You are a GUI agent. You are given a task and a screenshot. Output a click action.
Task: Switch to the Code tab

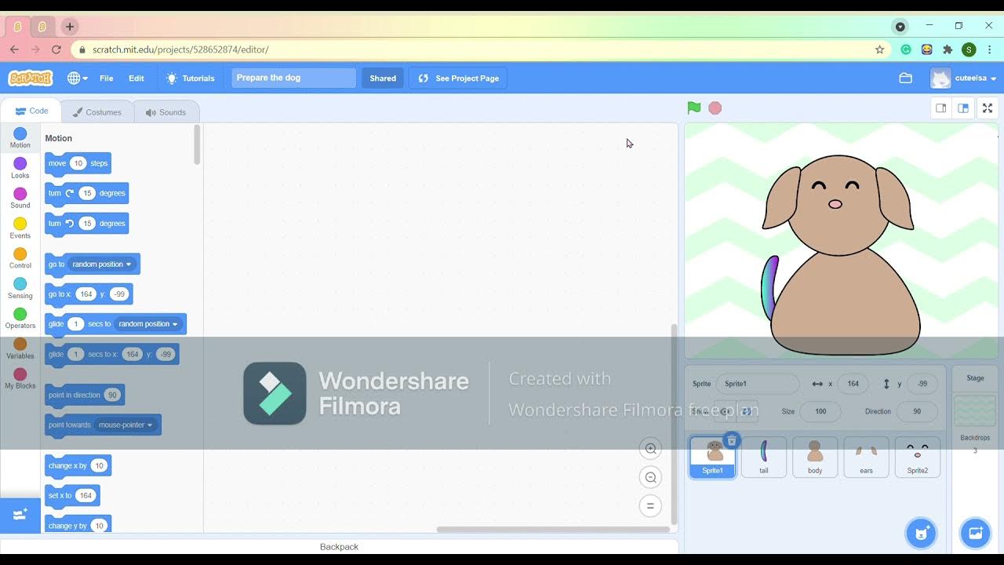pyautogui.click(x=31, y=111)
